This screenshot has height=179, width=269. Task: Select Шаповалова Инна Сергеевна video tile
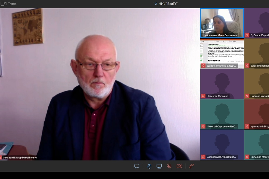[222, 23]
